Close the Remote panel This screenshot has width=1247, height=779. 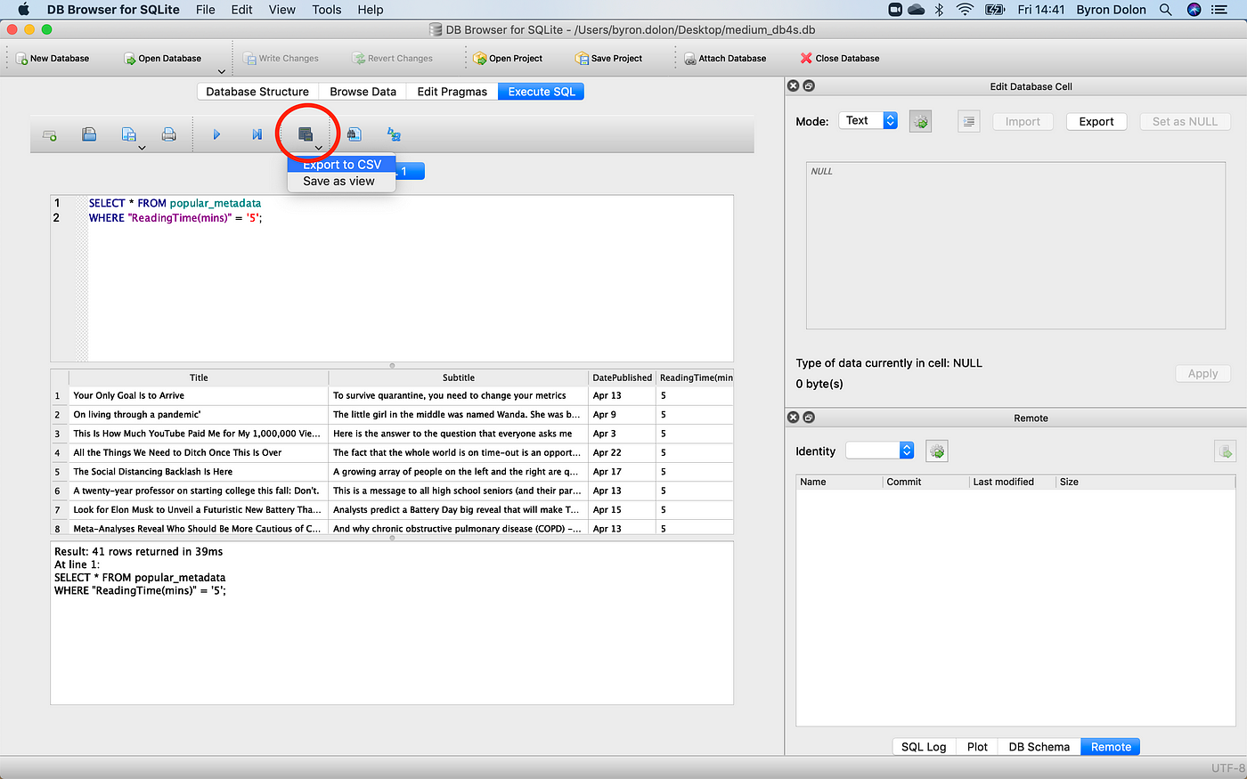(793, 417)
